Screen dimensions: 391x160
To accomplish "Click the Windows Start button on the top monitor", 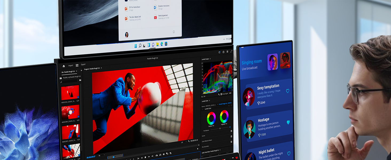I will coord(136,46).
